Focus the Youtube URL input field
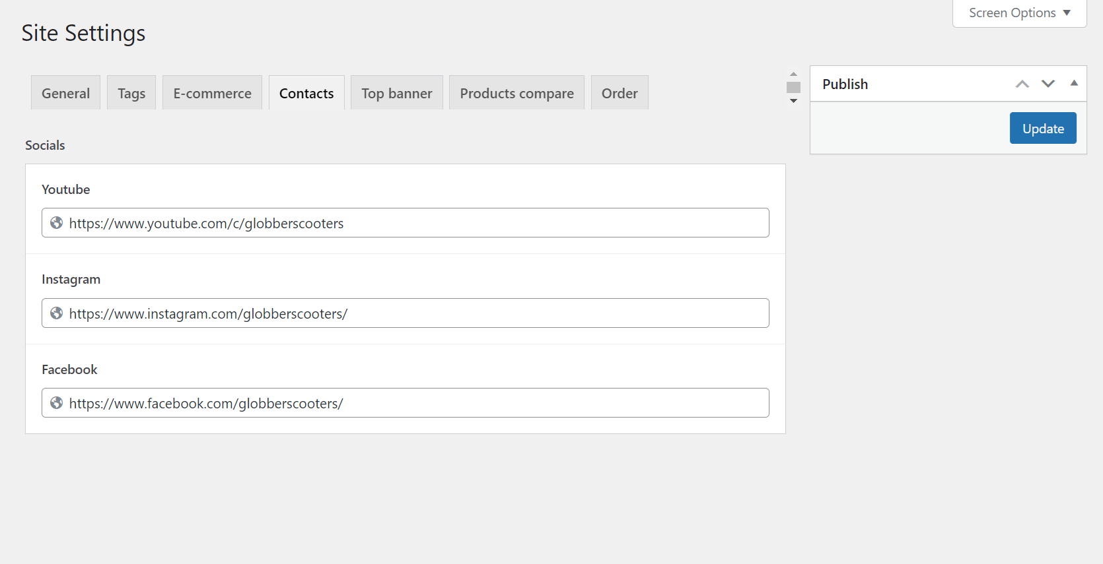This screenshot has width=1103, height=564. coord(416,223)
